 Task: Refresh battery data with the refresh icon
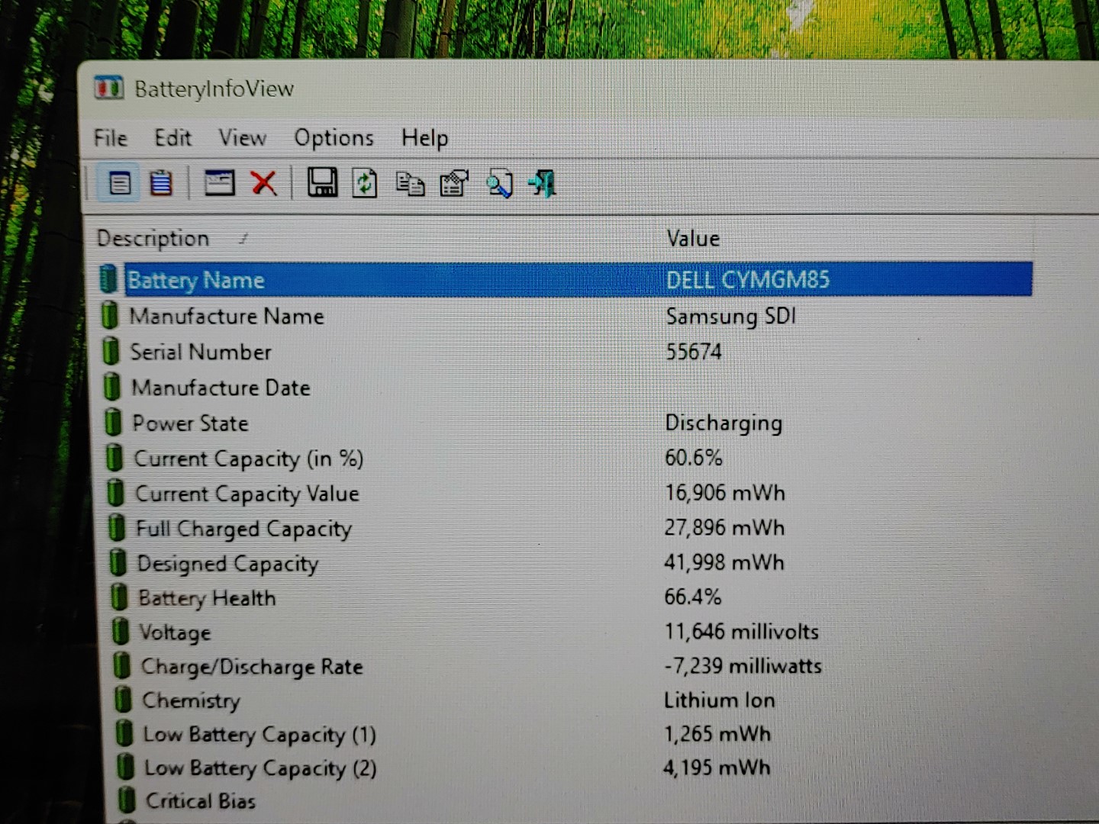pyautogui.click(x=365, y=183)
